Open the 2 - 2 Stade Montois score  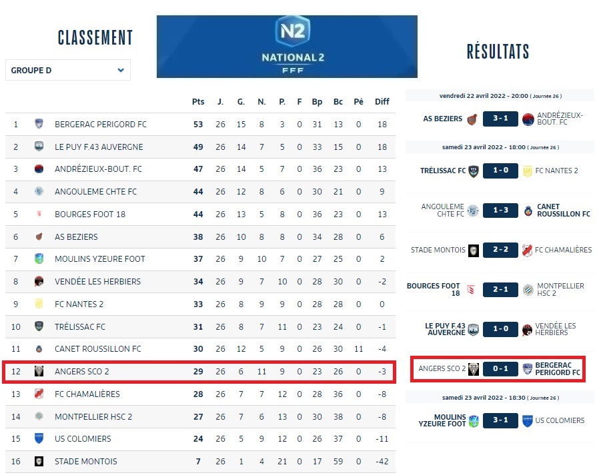point(500,250)
